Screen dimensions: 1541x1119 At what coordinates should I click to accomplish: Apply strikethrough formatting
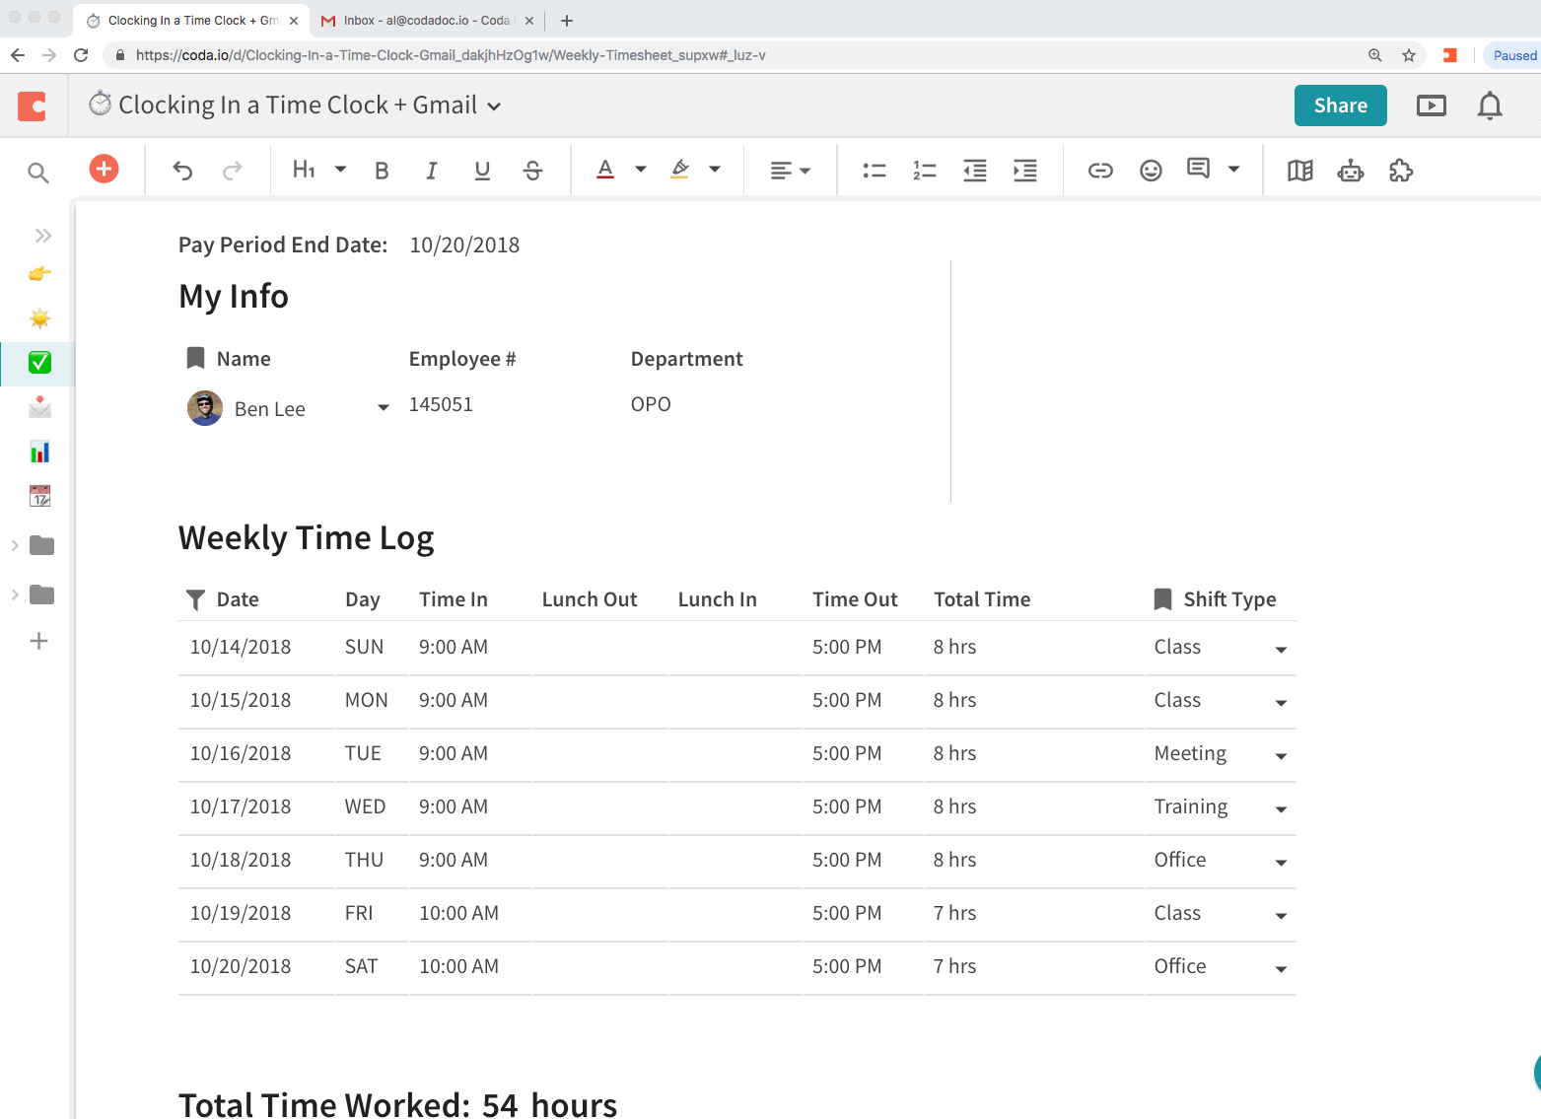point(533,171)
